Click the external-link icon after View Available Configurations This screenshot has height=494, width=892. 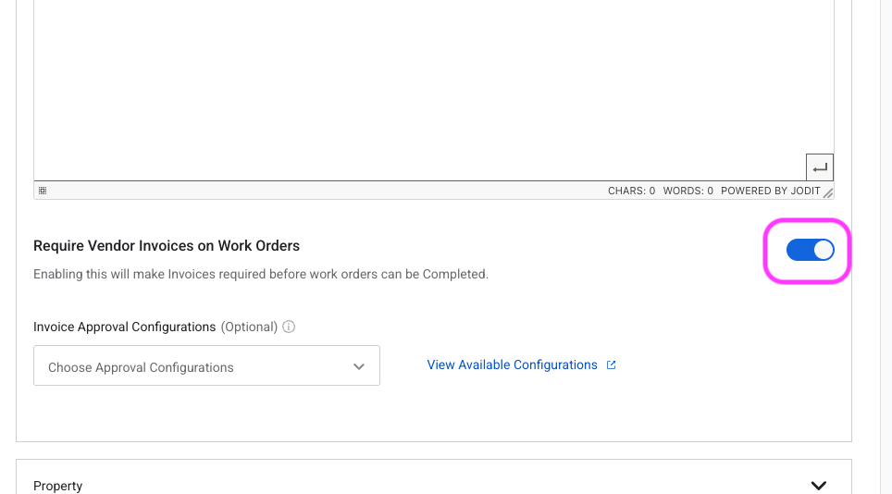611,365
